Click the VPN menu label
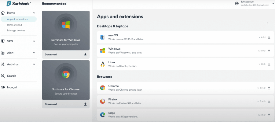 (10, 41)
